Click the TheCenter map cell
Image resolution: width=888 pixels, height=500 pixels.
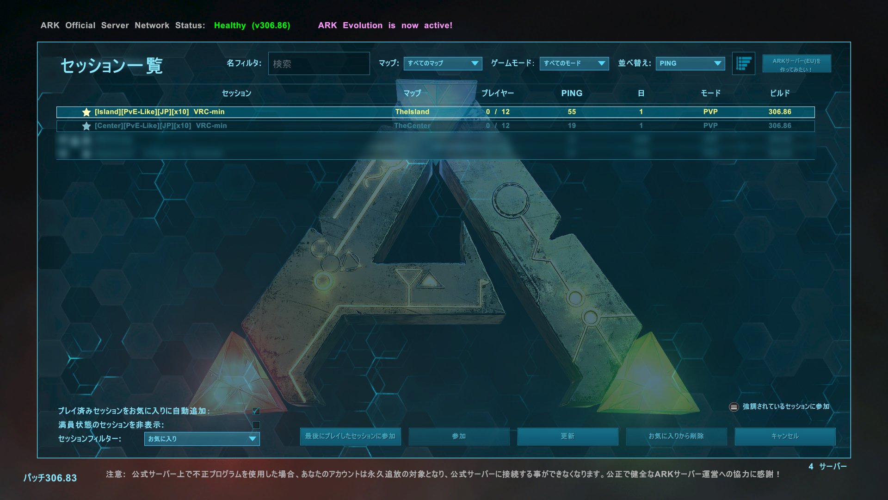coord(412,126)
